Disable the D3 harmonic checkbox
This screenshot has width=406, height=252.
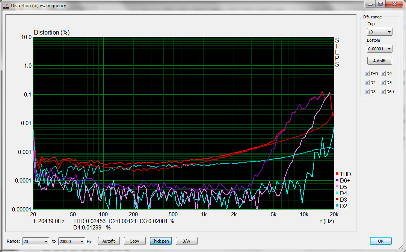(x=367, y=92)
